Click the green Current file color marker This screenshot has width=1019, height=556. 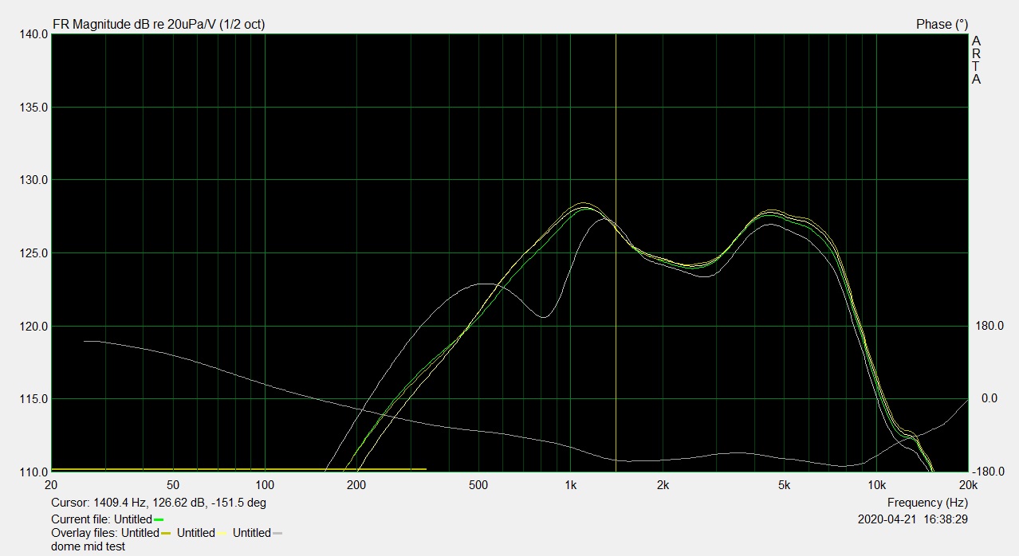point(159,519)
